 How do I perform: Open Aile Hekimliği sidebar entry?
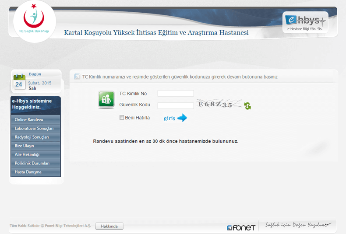(35, 154)
